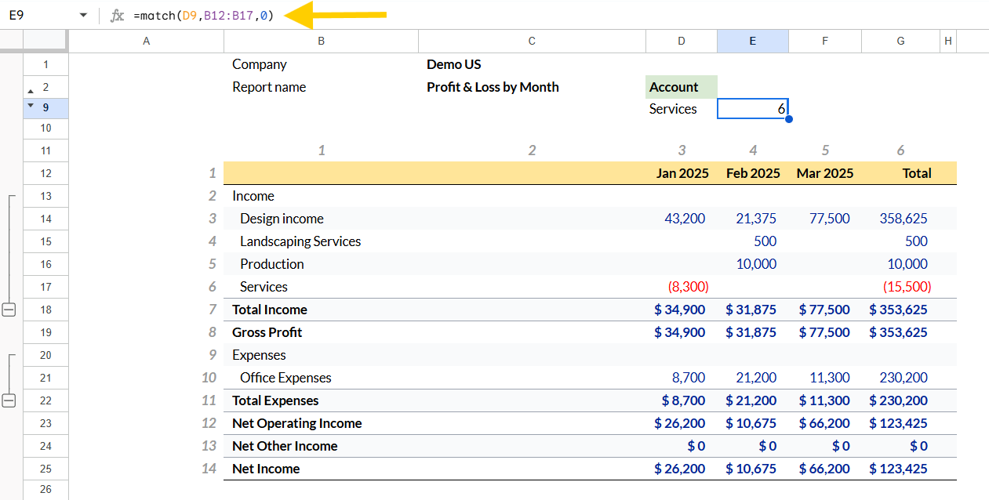
Task: Select row 12 header
Action: 45,173
